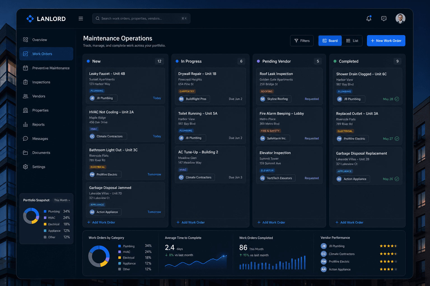Click the PLUMBING tag on Leaky Faucet card
The image size is (430, 286).
click(x=97, y=91)
